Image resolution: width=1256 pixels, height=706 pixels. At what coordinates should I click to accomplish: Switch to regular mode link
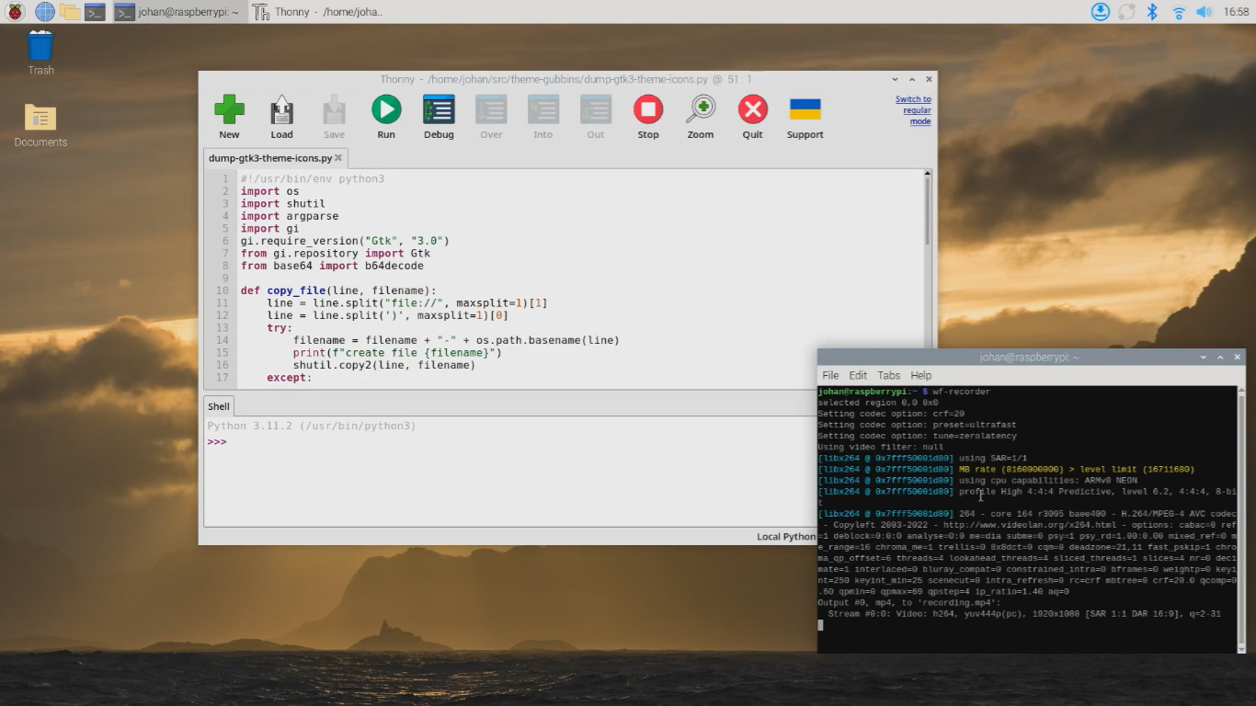pyautogui.click(x=914, y=110)
